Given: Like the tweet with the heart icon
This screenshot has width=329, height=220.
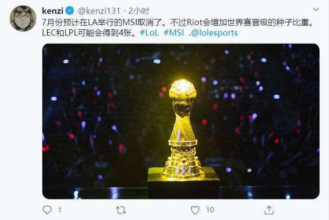Looking at the screenshot, I should [x=195, y=210].
